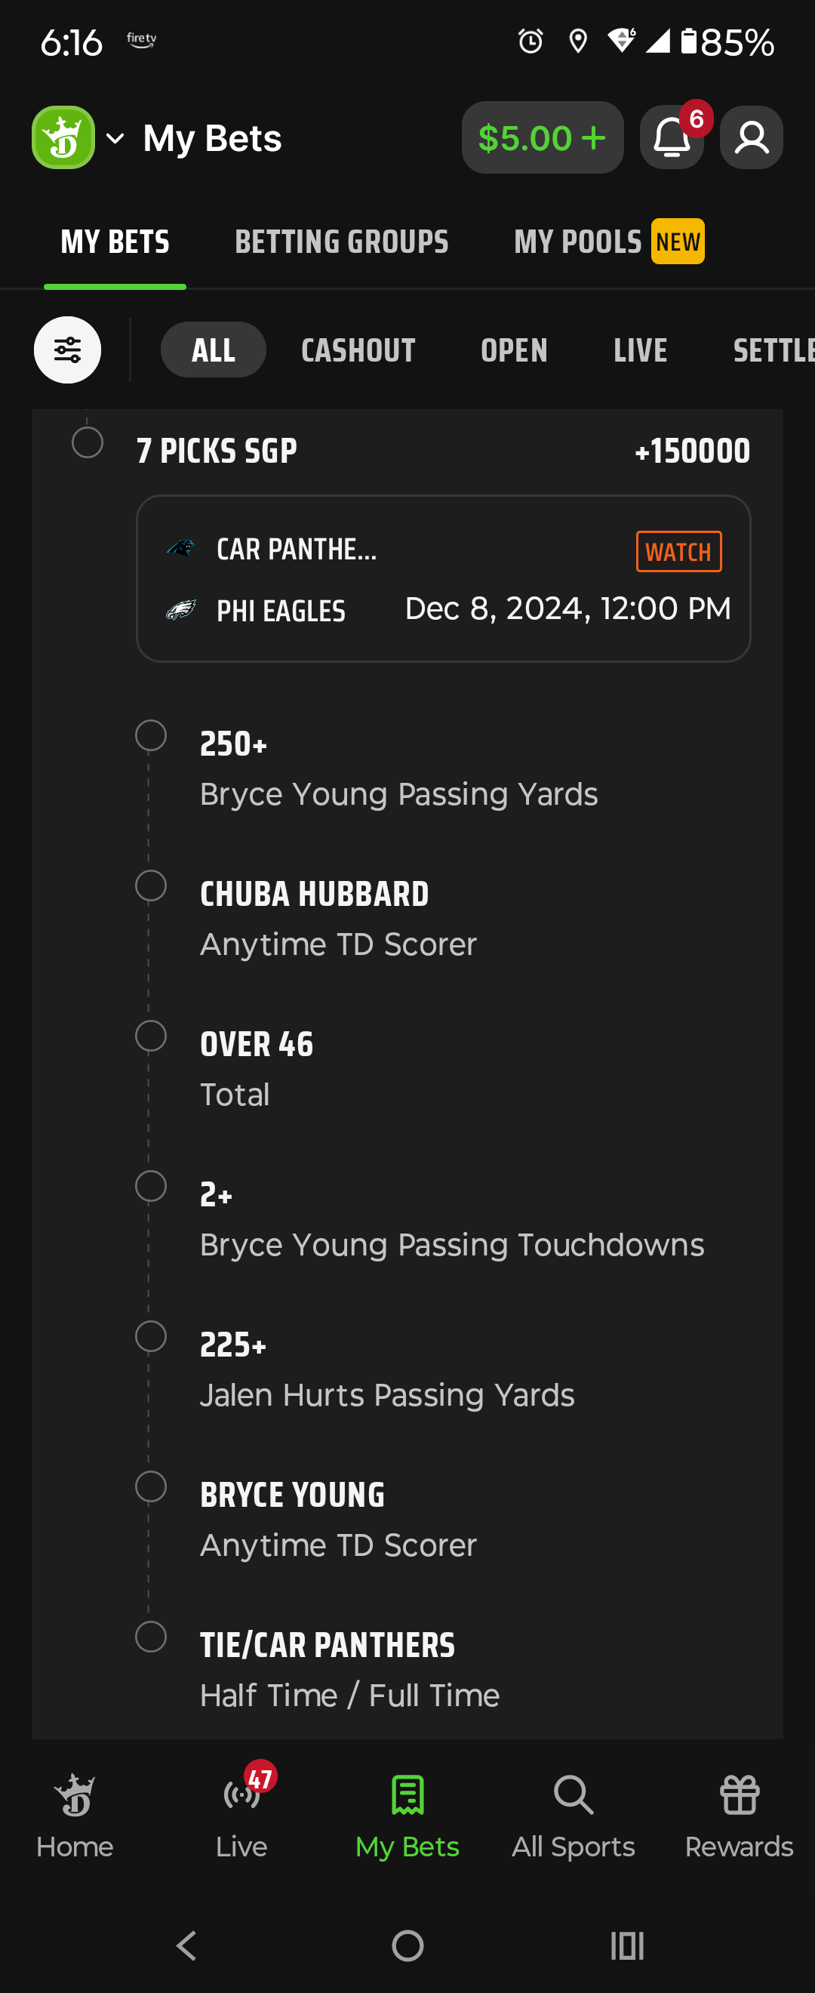This screenshot has height=1993, width=815.
Task: Tap Watch on the Panthers Eagles game
Action: 679,552
